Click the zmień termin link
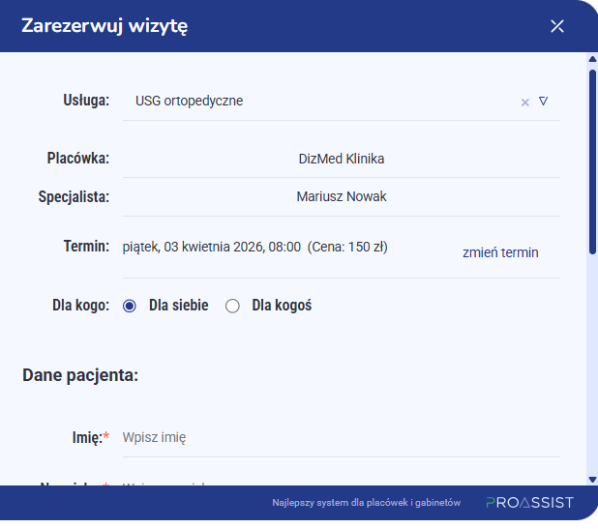 [500, 252]
